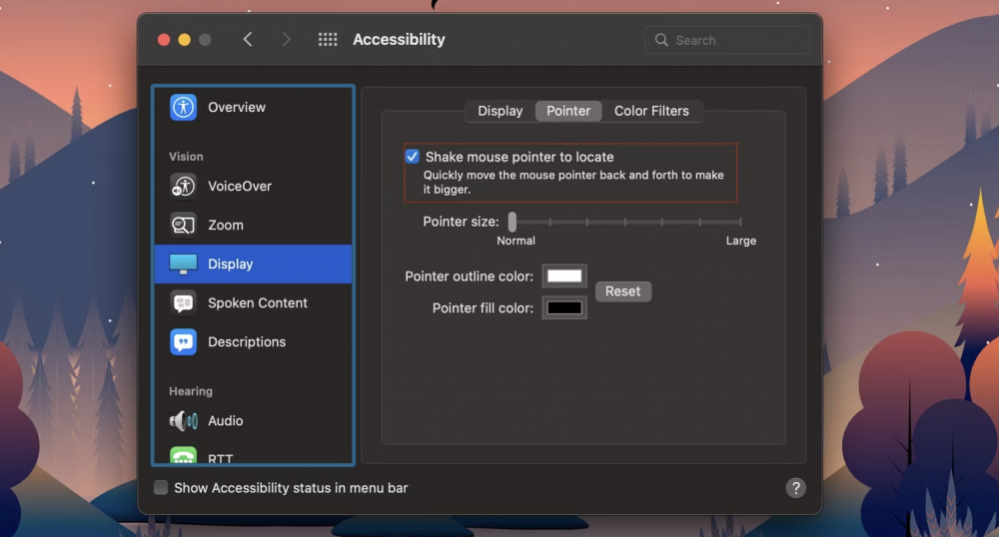999x537 pixels.
Task: Click the Overview accessibility icon
Action: [x=183, y=108]
